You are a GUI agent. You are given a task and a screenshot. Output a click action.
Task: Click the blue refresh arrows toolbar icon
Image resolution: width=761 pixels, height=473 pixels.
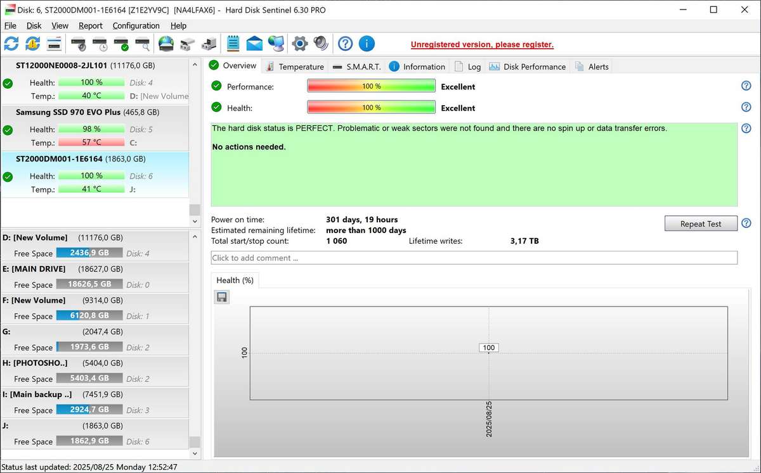[11, 44]
